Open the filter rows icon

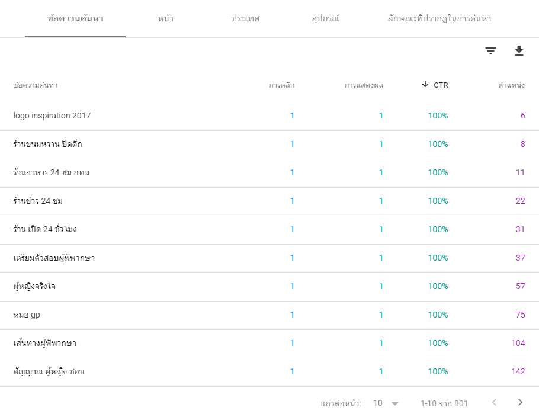(x=490, y=51)
